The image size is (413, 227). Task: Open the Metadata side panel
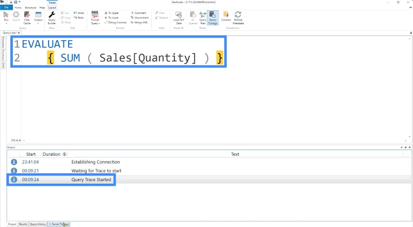pos(3,42)
